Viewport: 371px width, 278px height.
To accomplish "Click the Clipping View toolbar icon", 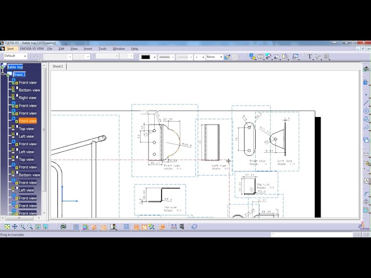I will coord(277,57).
